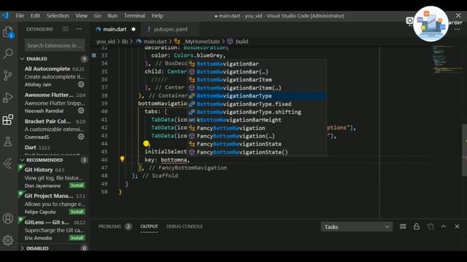Open the Explorer view in activity bar
This screenshot has height=262, width=467.
pos(8,32)
